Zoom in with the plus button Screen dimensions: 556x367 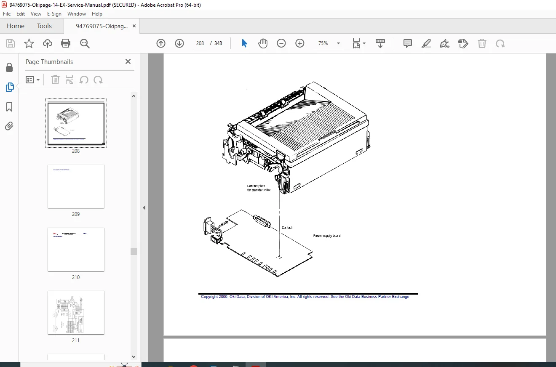point(300,43)
